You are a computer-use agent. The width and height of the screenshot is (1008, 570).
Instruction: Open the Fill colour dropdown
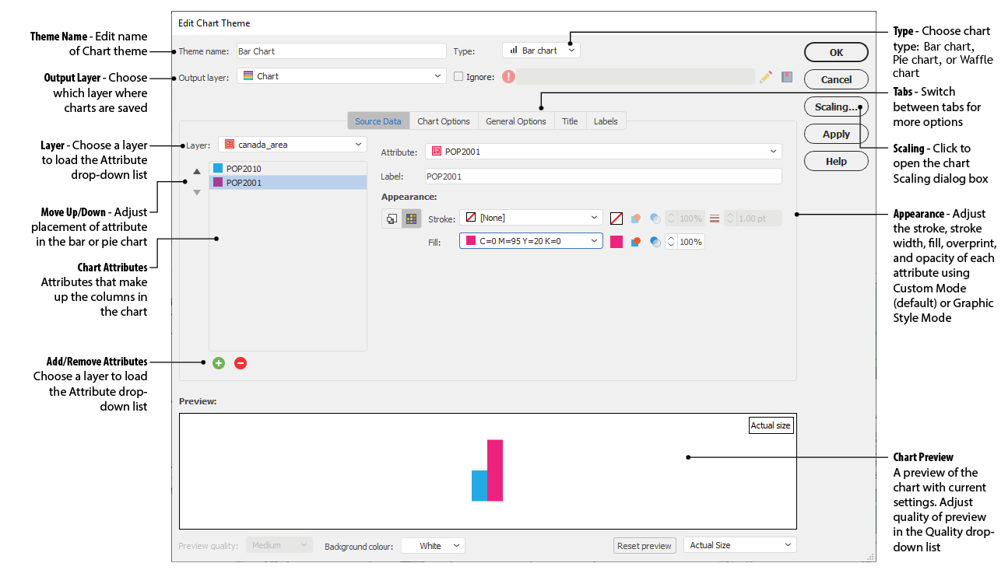point(531,242)
